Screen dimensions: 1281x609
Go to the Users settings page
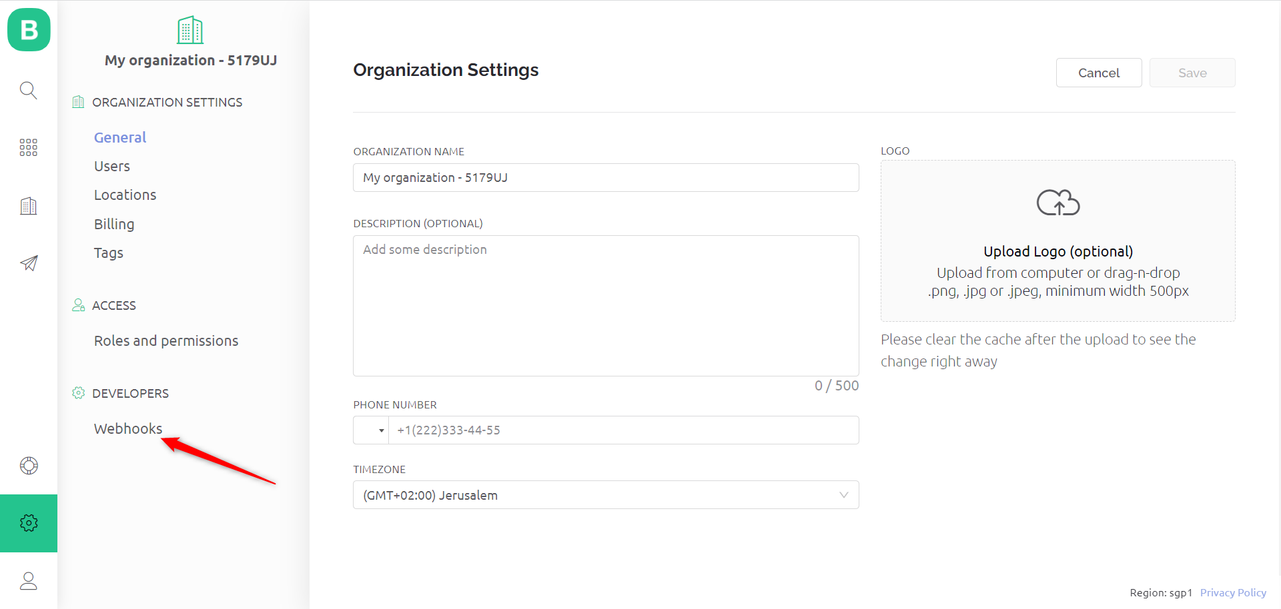tap(112, 167)
